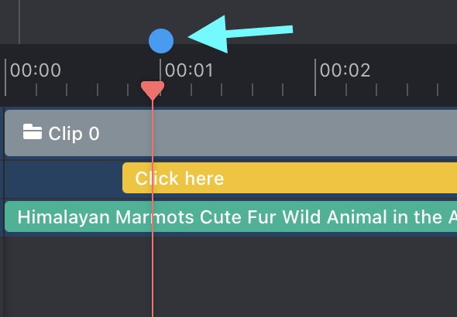Image resolution: width=457 pixels, height=317 pixels.
Task: Click empty track space before Click here clip
Action: (x=63, y=179)
